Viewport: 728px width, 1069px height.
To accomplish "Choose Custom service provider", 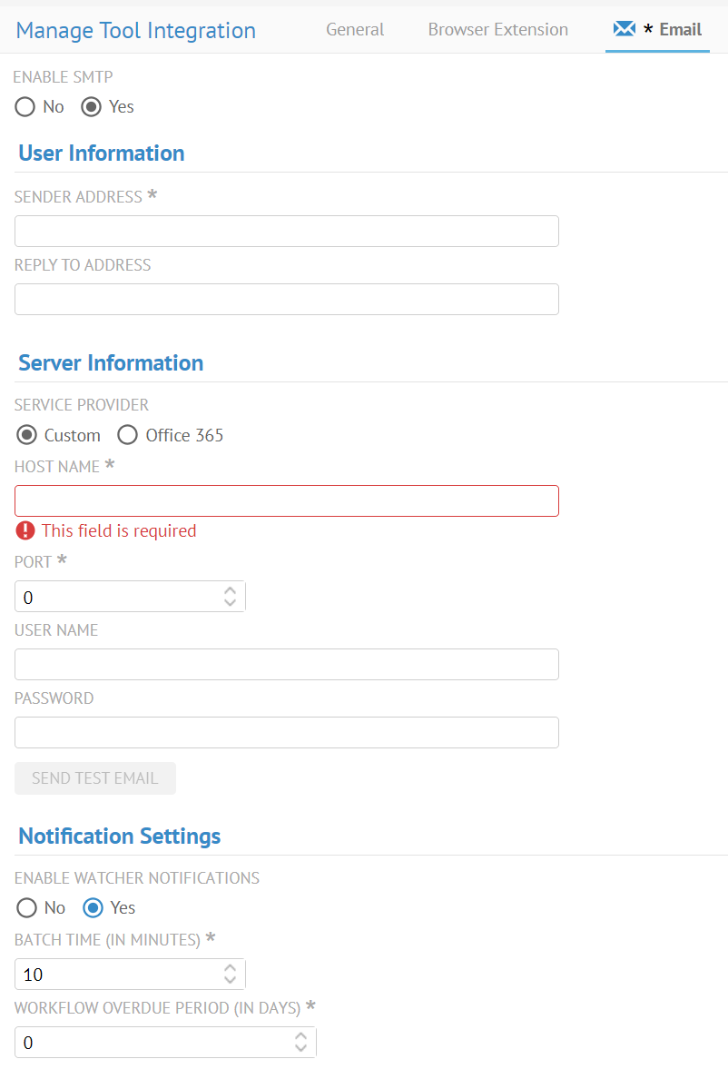I will pos(26,435).
